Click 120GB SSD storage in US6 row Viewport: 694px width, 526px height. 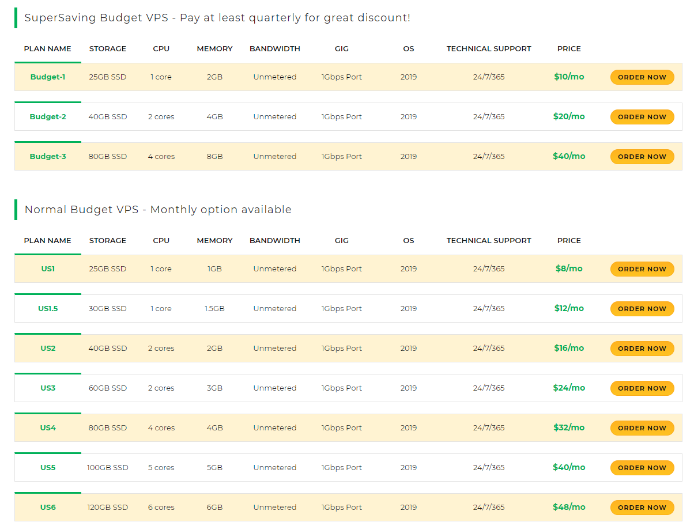tap(108, 507)
